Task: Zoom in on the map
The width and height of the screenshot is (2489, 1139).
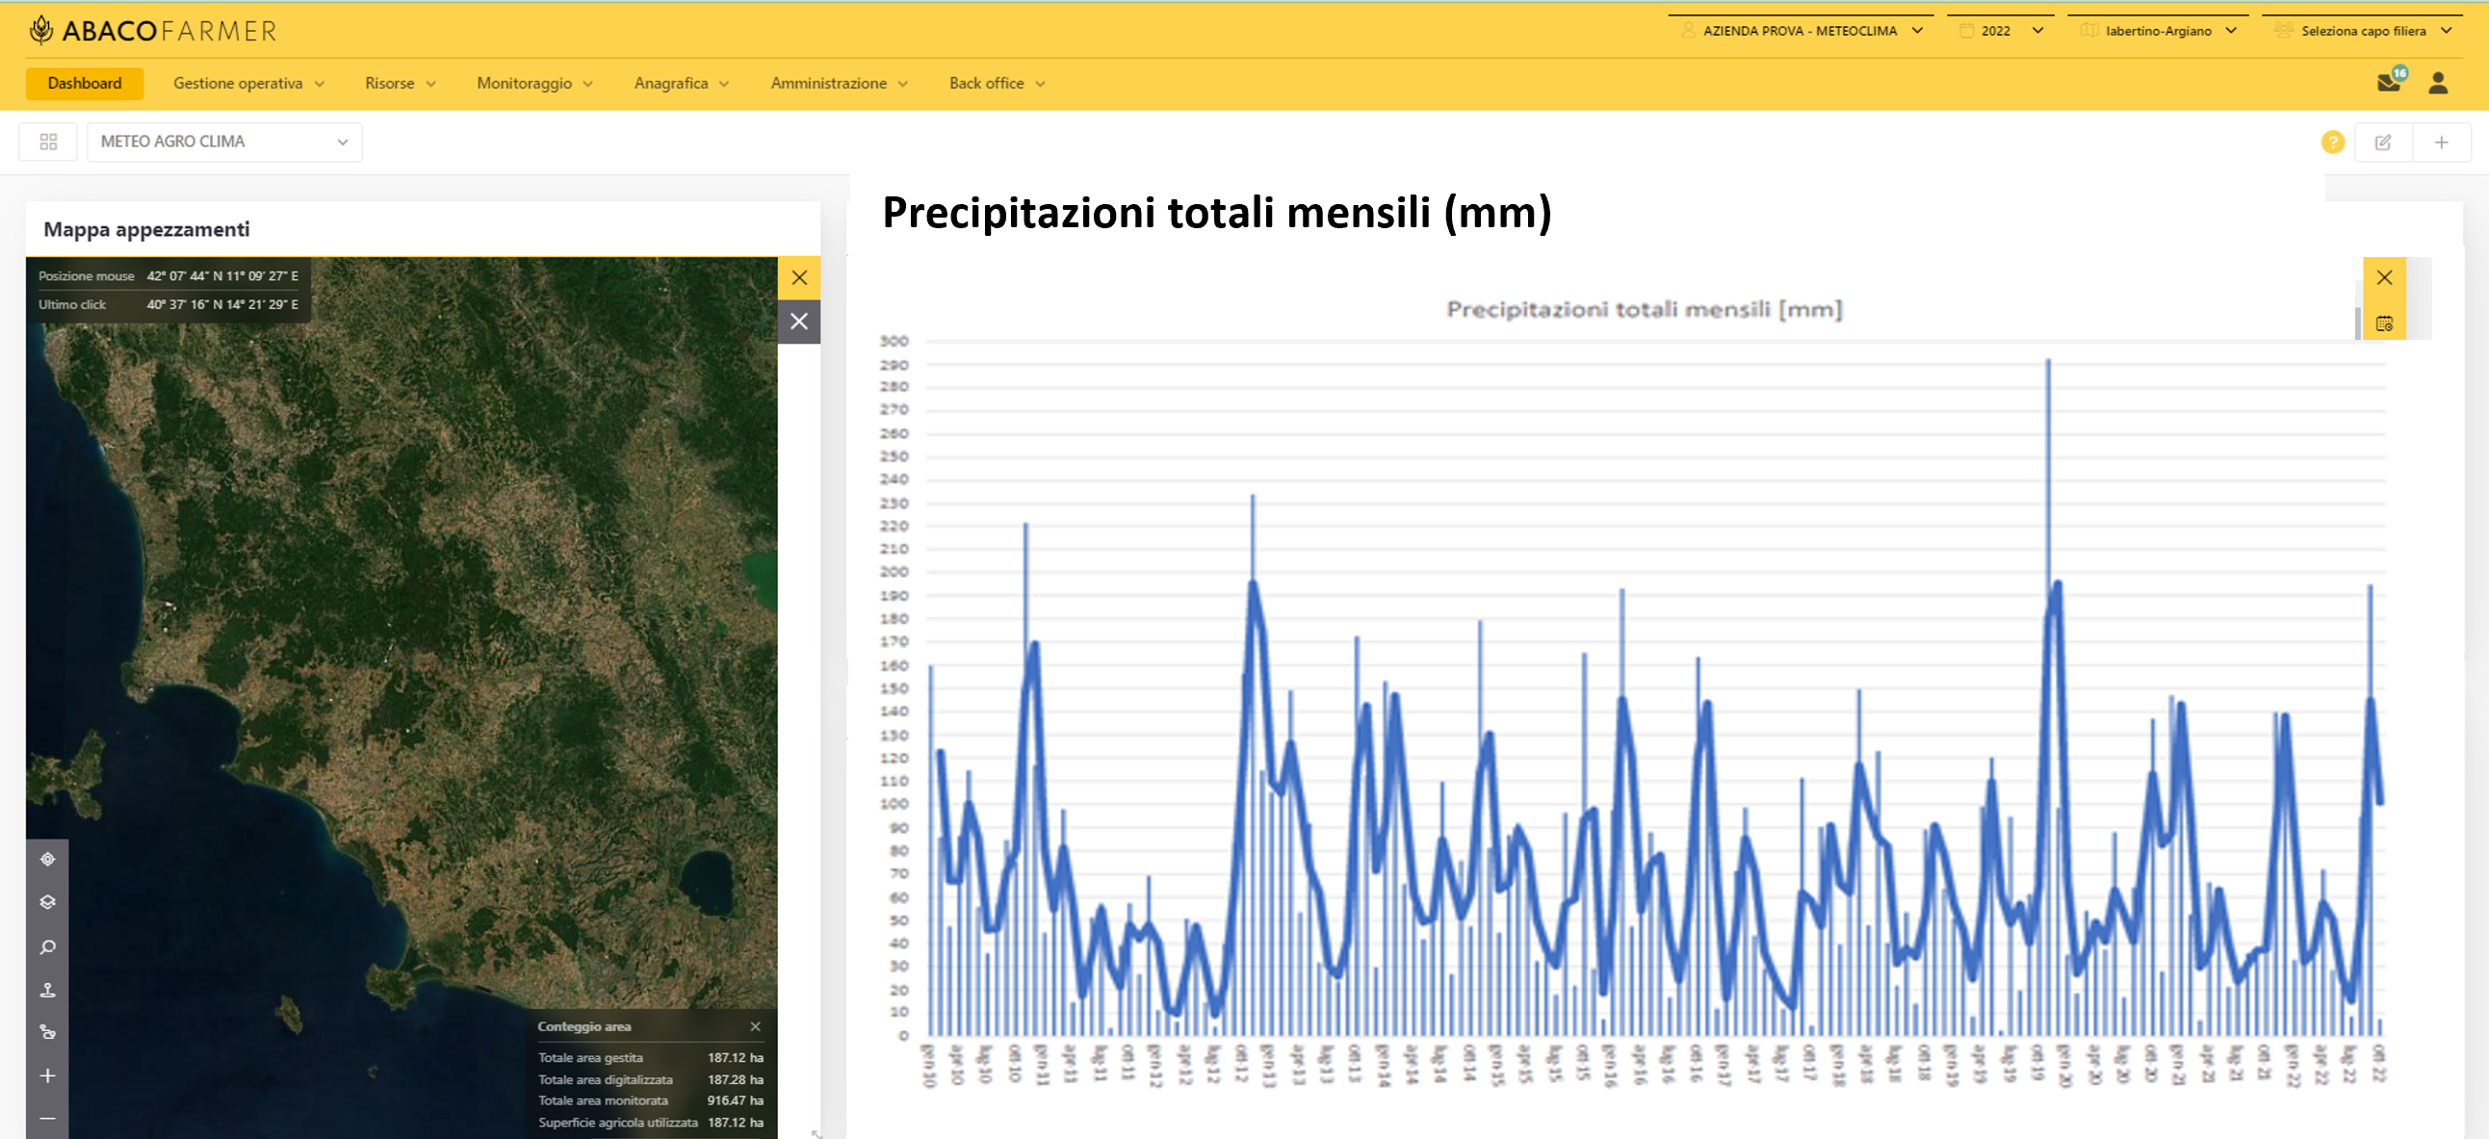Action: click(x=47, y=1075)
